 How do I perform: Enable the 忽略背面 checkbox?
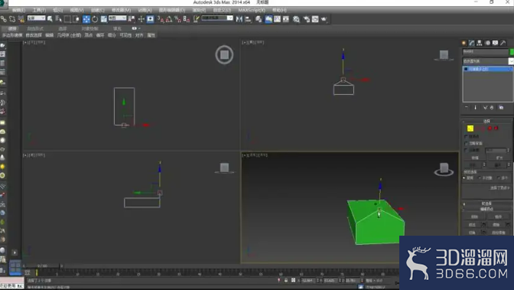click(466, 143)
